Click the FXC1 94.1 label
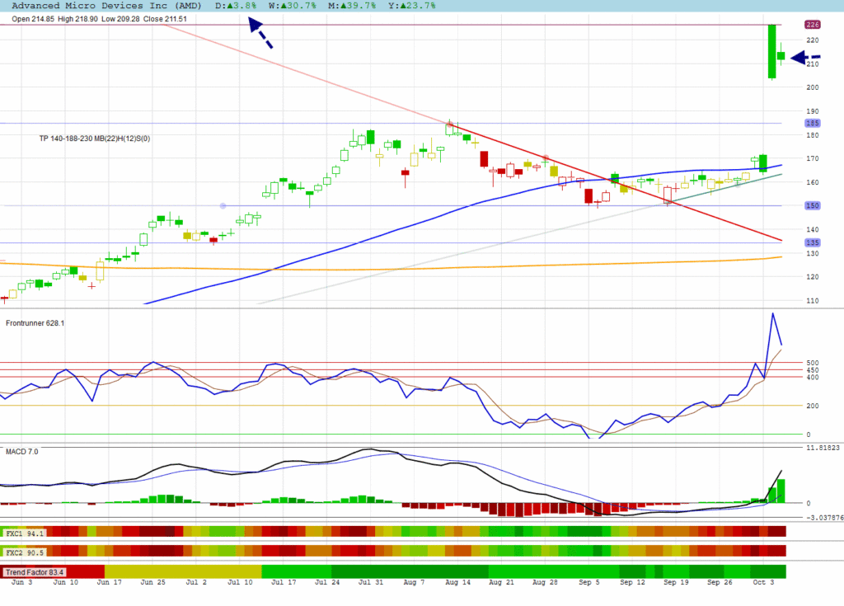This screenshot has height=606, width=844. tap(23, 533)
